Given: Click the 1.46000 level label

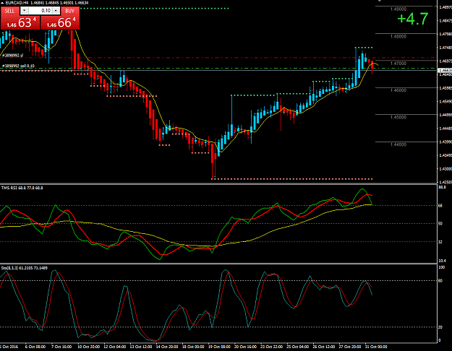Looking at the screenshot, I should 398,90.
